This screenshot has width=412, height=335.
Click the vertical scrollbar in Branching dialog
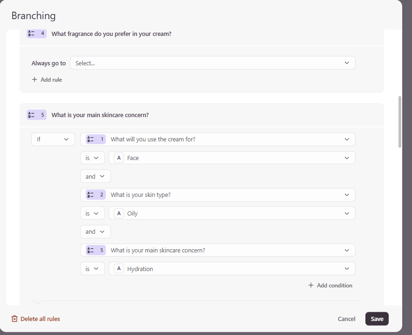[x=399, y=121]
